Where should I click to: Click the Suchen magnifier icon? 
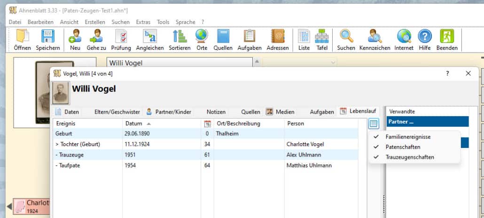pos(346,36)
